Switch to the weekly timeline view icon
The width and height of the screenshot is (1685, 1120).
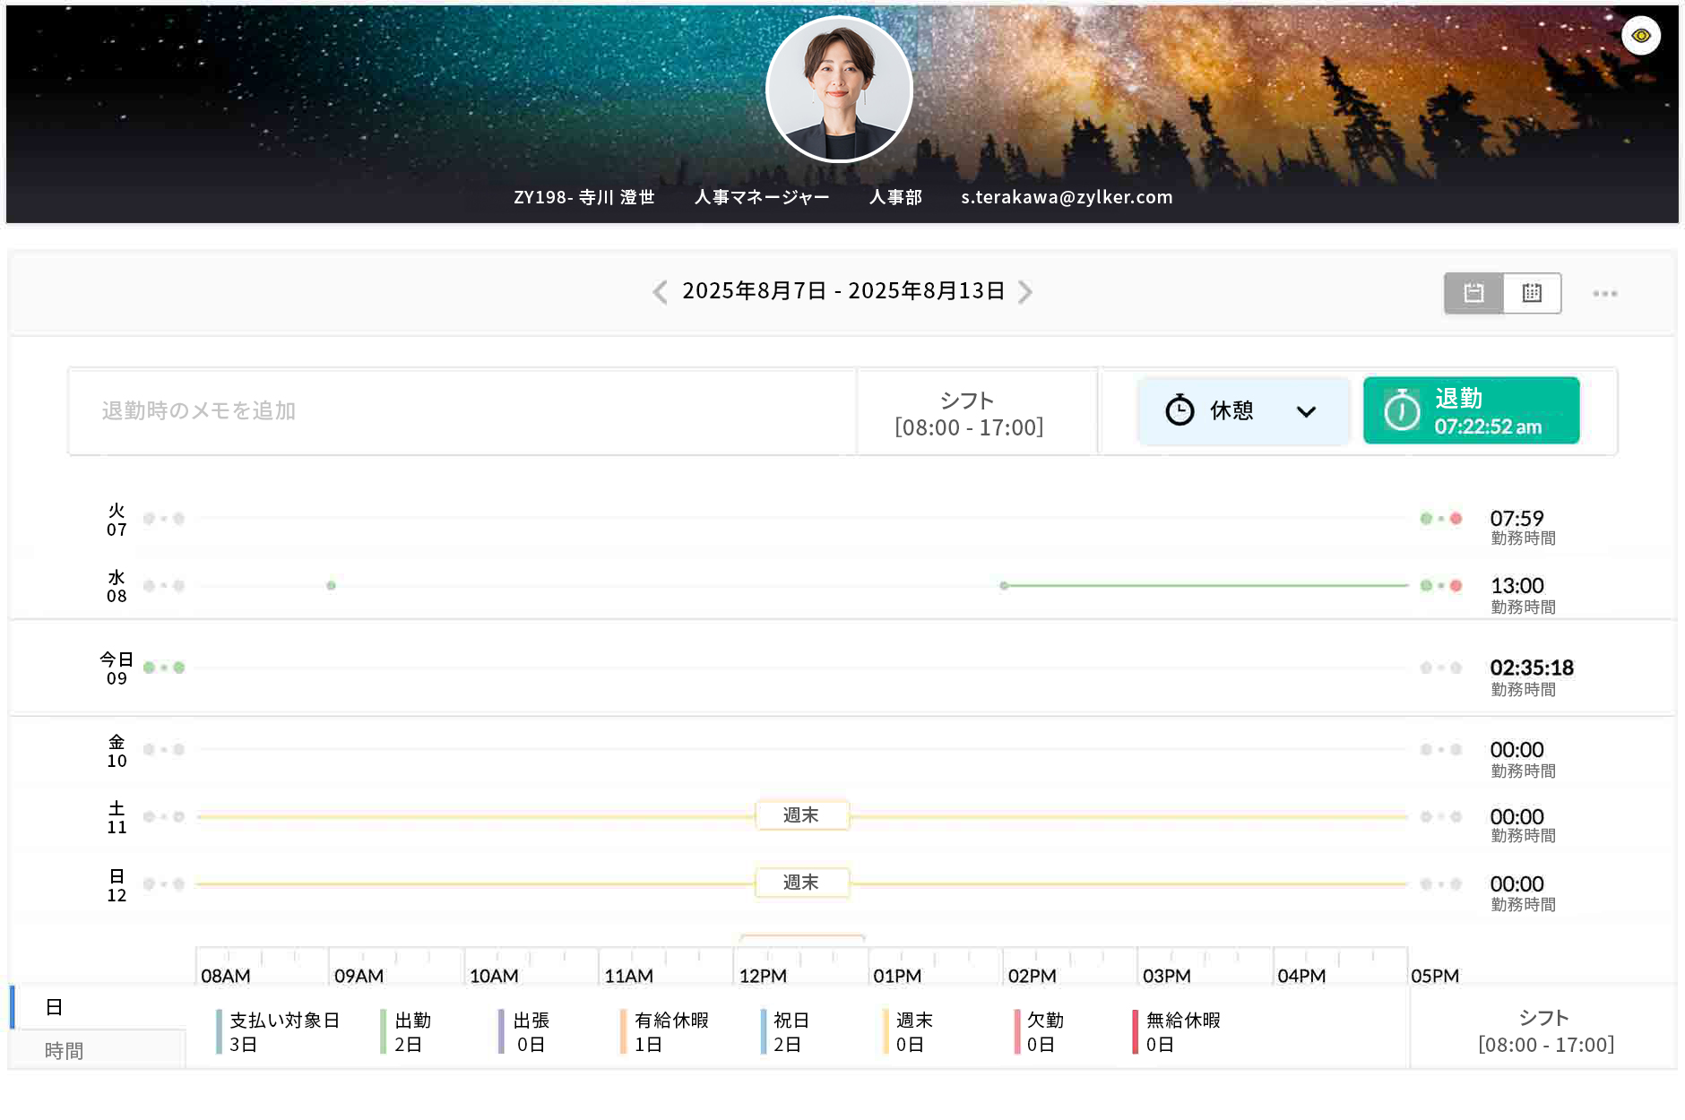pos(1473,293)
